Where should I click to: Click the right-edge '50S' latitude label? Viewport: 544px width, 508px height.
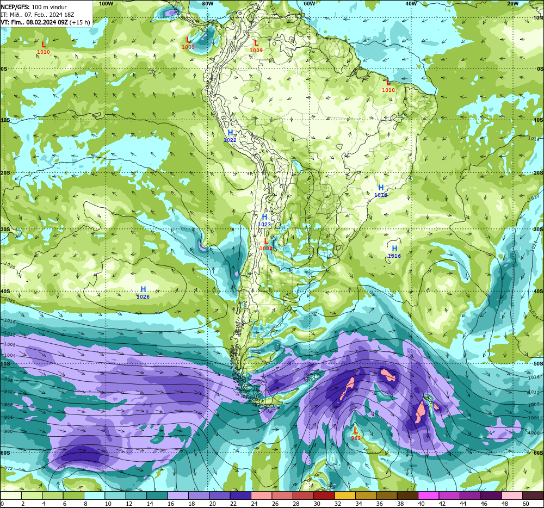tap(539, 363)
